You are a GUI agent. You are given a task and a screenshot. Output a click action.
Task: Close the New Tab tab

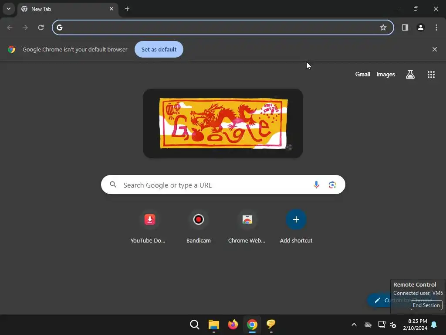click(111, 9)
